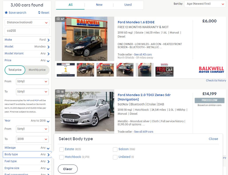Image resolution: width=228 pixels, height=175 pixels.
Task: Click the 3,100 cars found heading
Action: 27,5
